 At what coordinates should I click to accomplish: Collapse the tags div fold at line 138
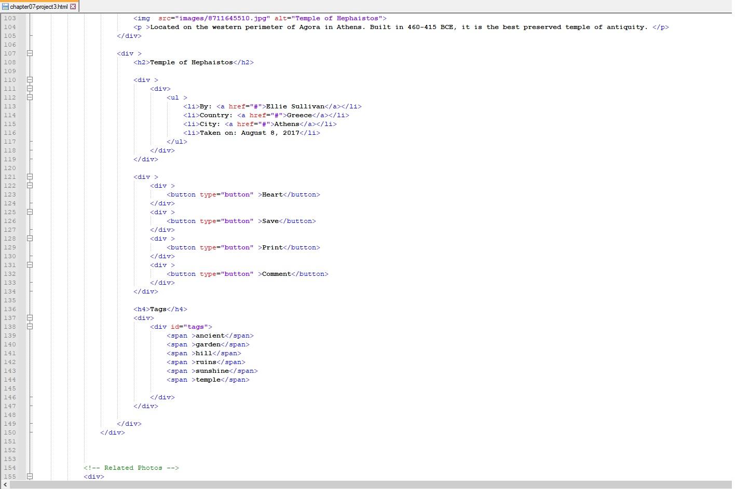pyautogui.click(x=30, y=327)
